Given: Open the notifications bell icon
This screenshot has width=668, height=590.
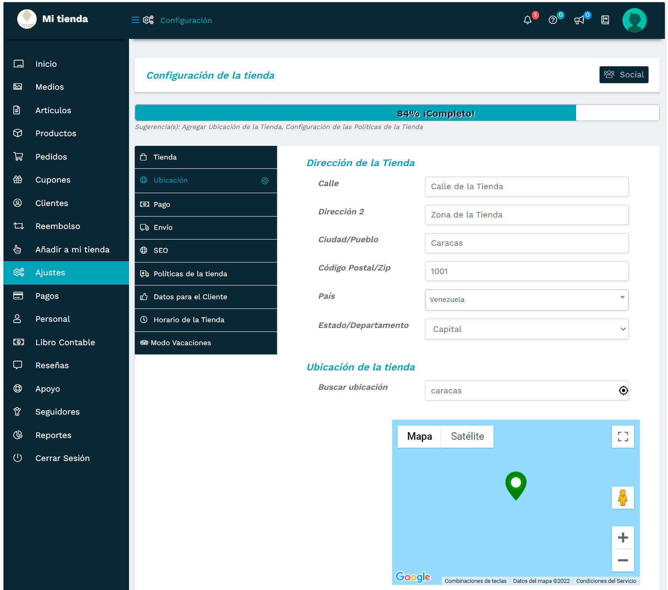Looking at the screenshot, I should coord(528,20).
